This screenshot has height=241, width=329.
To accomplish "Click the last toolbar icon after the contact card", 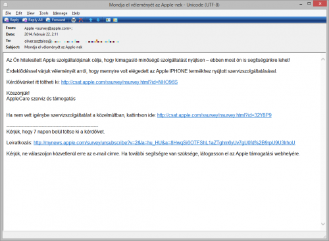I will [x=115, y=20].
